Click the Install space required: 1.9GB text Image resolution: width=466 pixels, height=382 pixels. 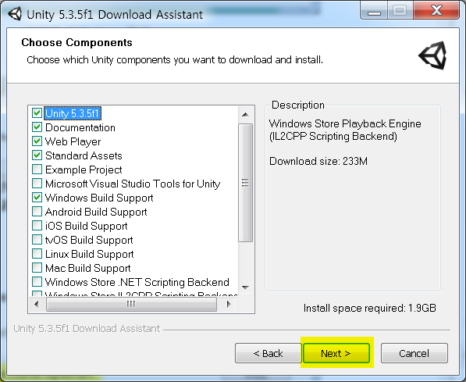coord(370,308)
